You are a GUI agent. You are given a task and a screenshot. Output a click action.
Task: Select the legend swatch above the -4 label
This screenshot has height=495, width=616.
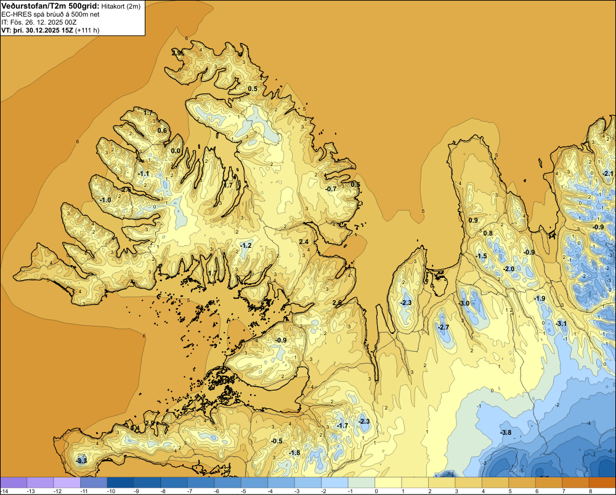click(281, 483)
